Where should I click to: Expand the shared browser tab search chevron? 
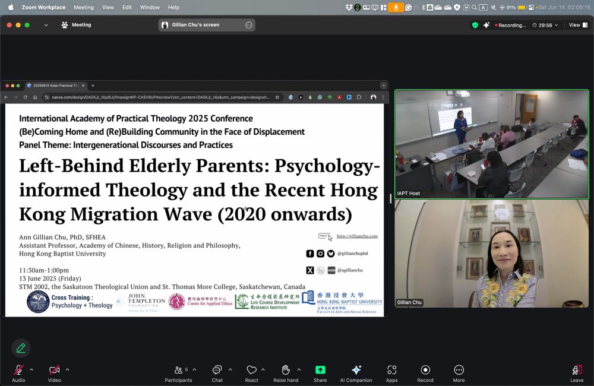[383, 86]
